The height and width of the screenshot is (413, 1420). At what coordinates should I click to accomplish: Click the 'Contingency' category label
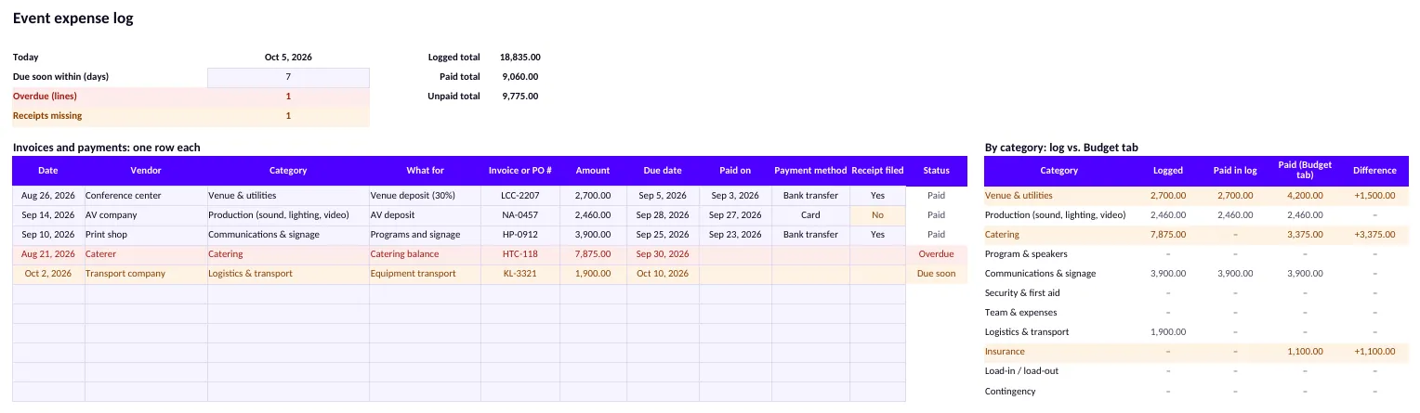pyautogui.click(x=1010, y=392)
